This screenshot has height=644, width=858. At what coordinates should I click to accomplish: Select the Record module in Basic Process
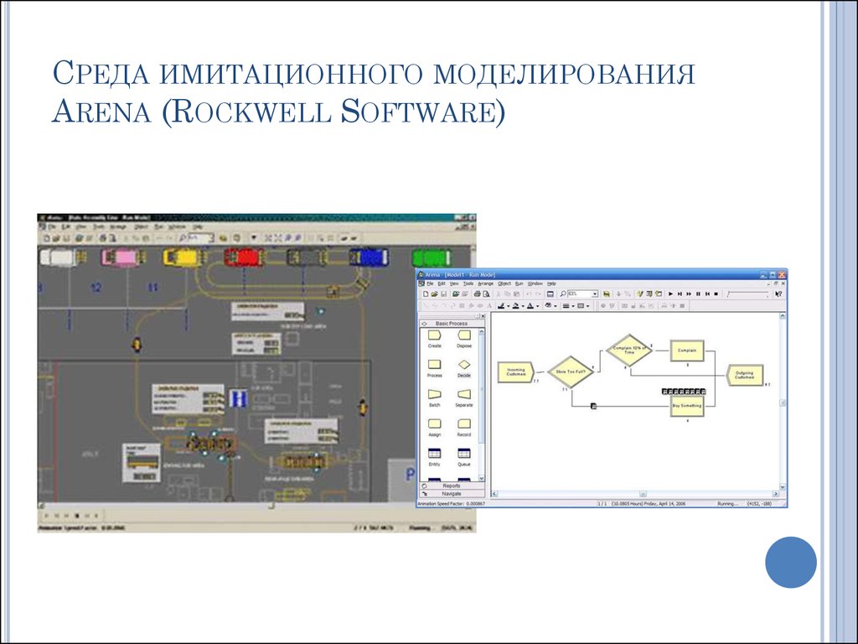pos(464,427)
